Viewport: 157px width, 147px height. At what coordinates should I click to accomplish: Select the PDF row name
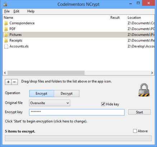pos(13,29)
